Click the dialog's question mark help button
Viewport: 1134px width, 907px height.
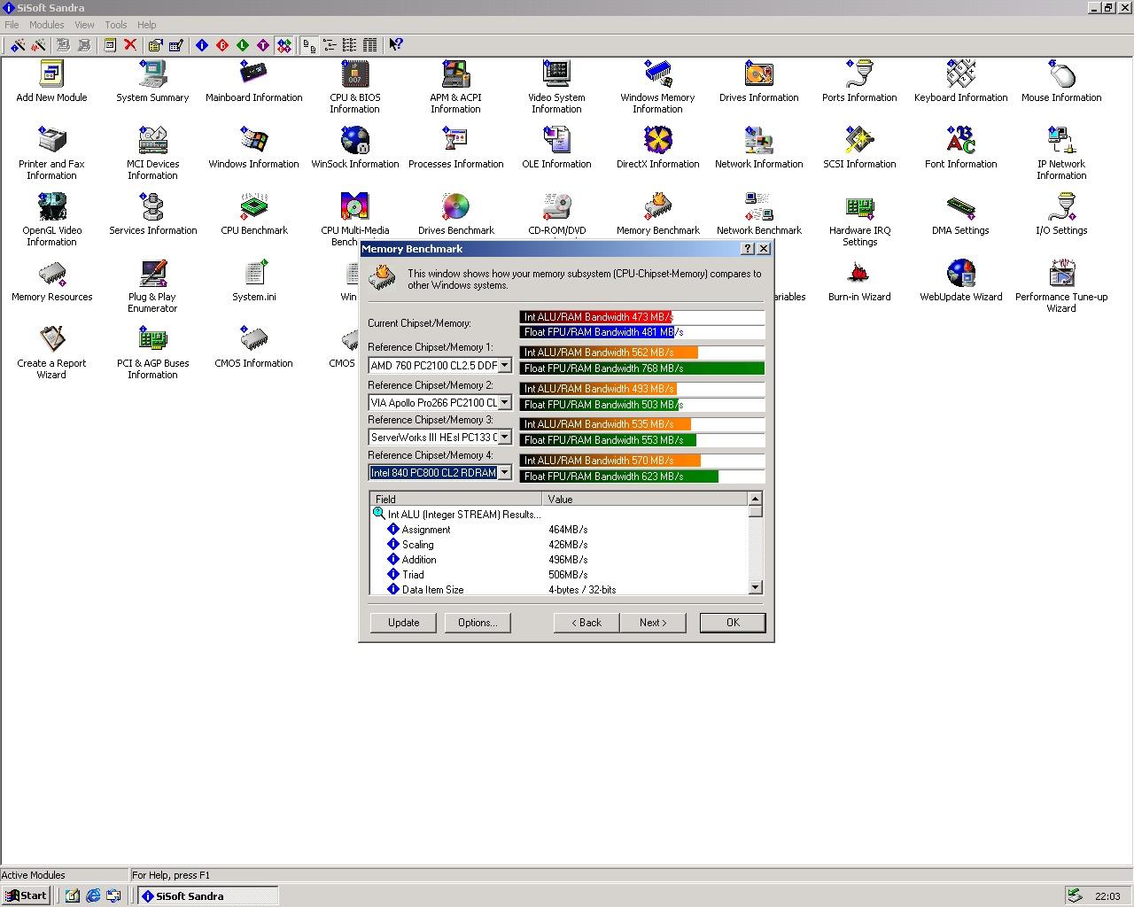tap(747, 249)
